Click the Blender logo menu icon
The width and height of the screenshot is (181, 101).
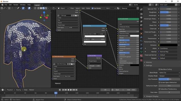point(2,5)
